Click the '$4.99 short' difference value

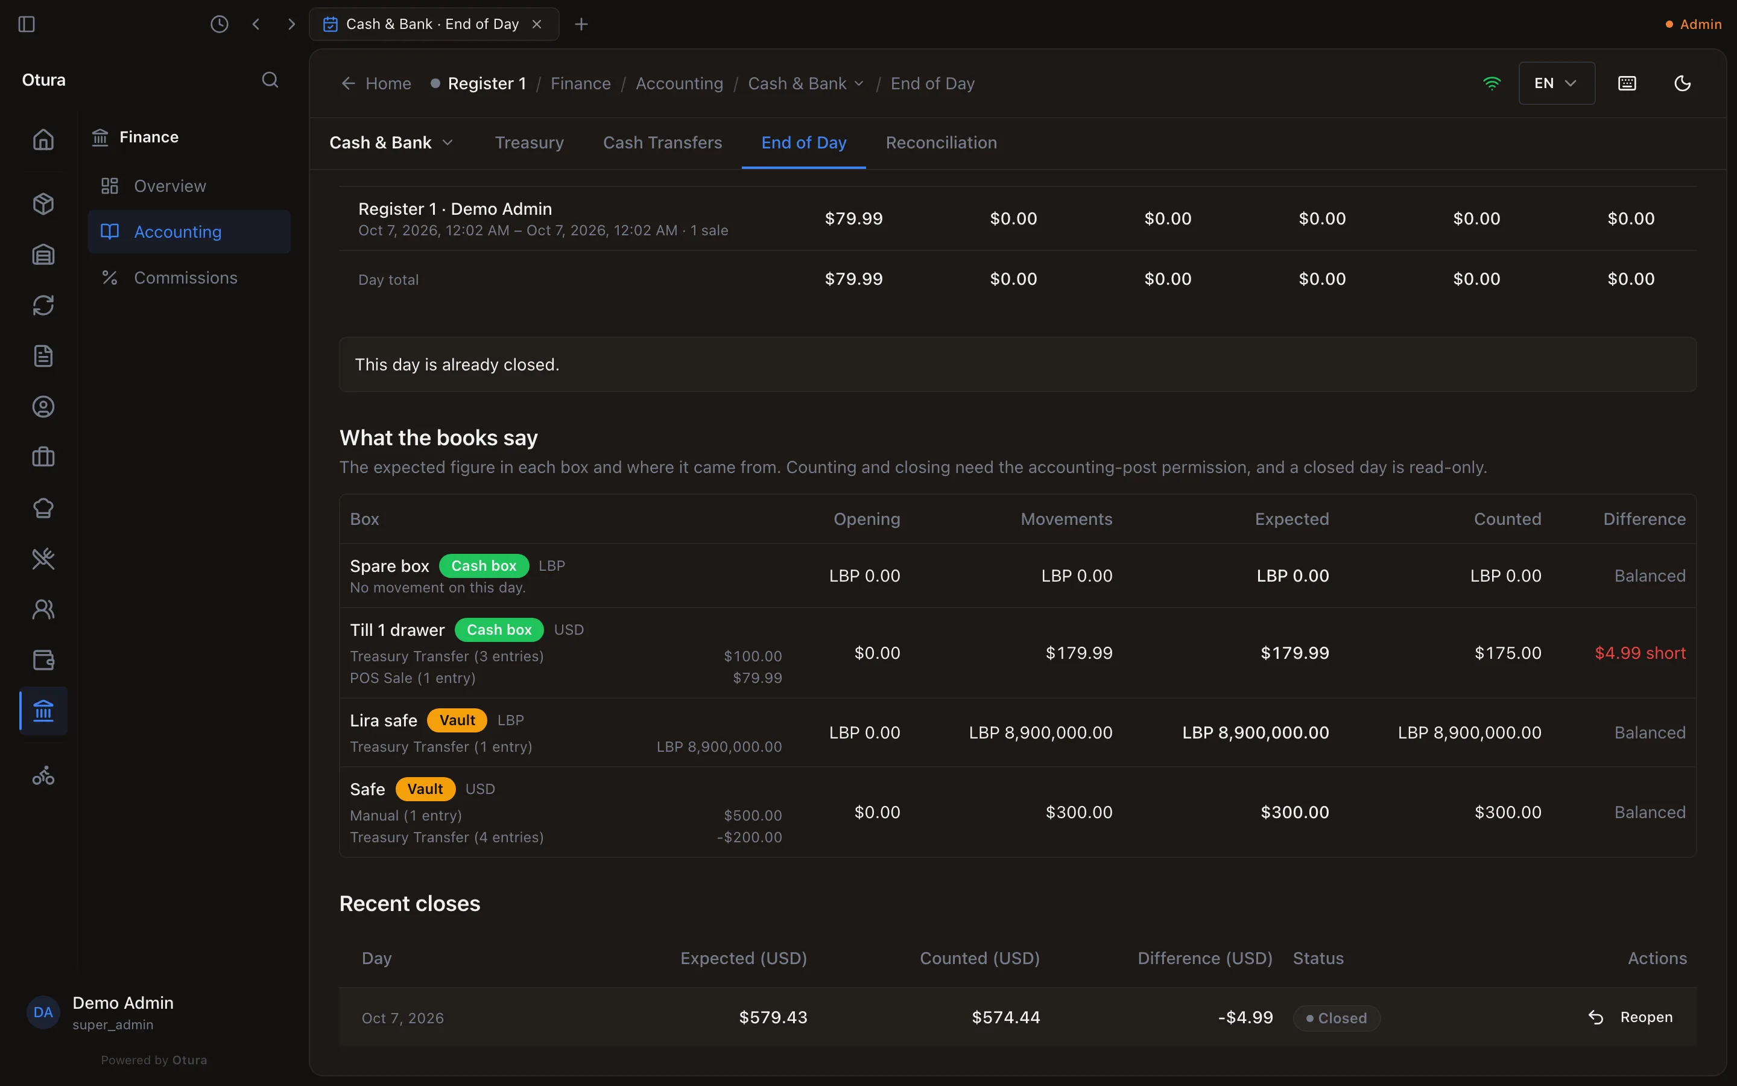[1639, 653]
